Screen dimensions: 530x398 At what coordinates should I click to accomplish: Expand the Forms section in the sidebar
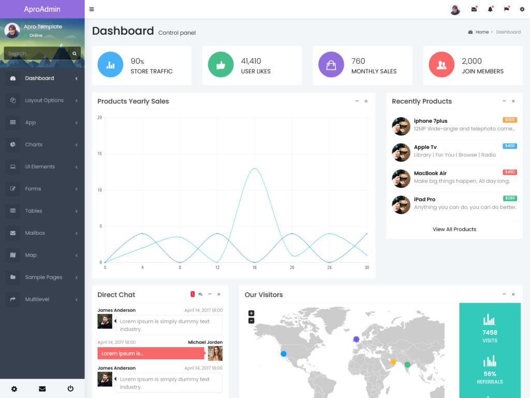point(34,189)
